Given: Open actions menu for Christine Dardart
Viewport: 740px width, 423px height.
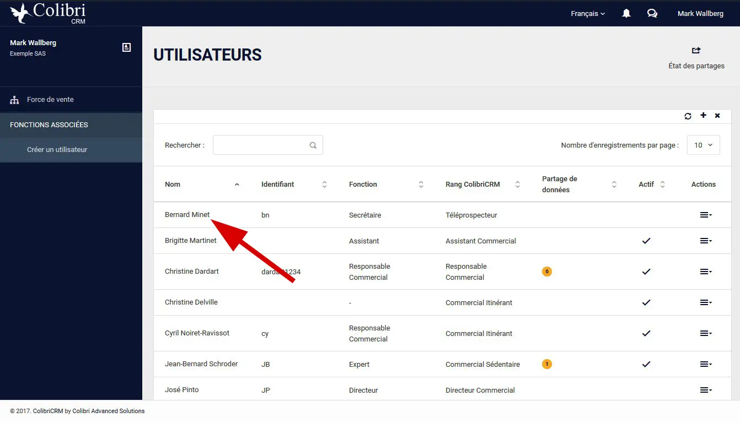Looking at the screenshot, I should [x=706, y=272].
